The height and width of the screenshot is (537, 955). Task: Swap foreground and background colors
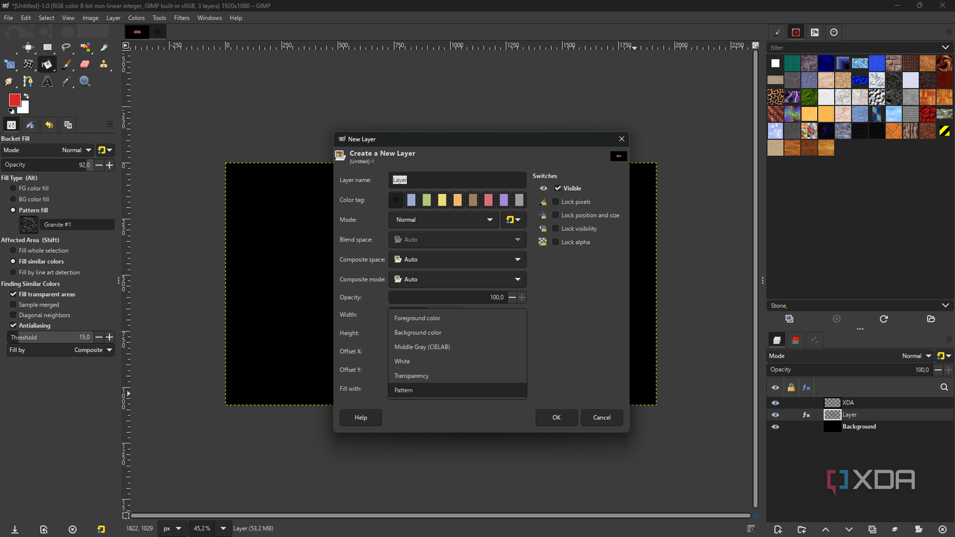click(26, 97)
